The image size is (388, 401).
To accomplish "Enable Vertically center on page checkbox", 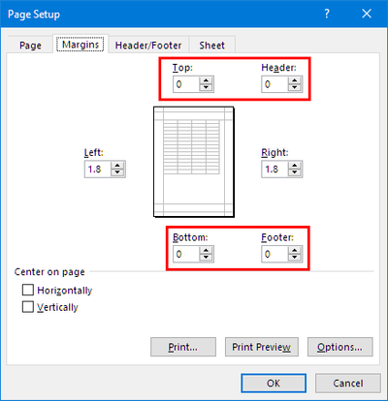I will click(28, 307).
